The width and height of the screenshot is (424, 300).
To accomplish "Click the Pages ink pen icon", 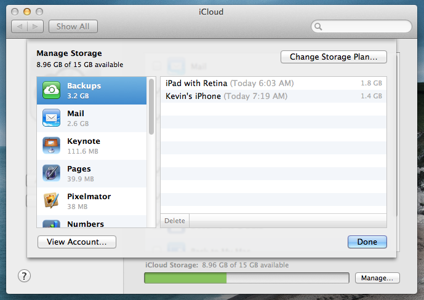I will pos(51,173).
